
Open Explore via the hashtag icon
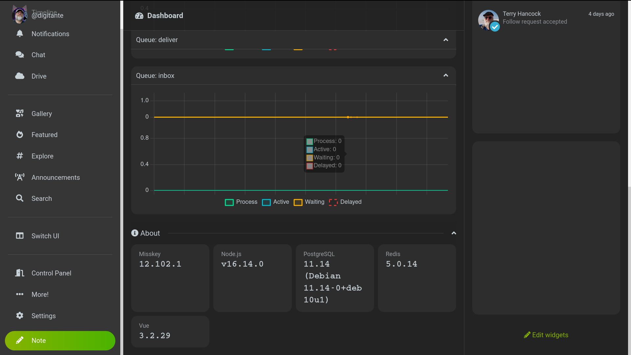(x=20, y=156)
